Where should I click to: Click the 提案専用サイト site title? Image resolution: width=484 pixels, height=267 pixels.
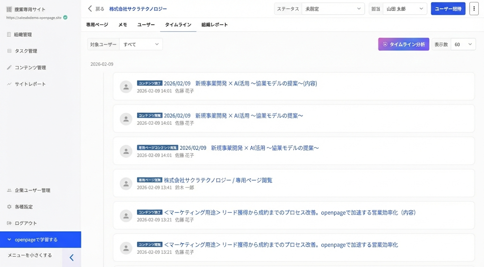[30, 9]
